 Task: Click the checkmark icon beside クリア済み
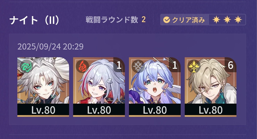(x=167, y=20)
